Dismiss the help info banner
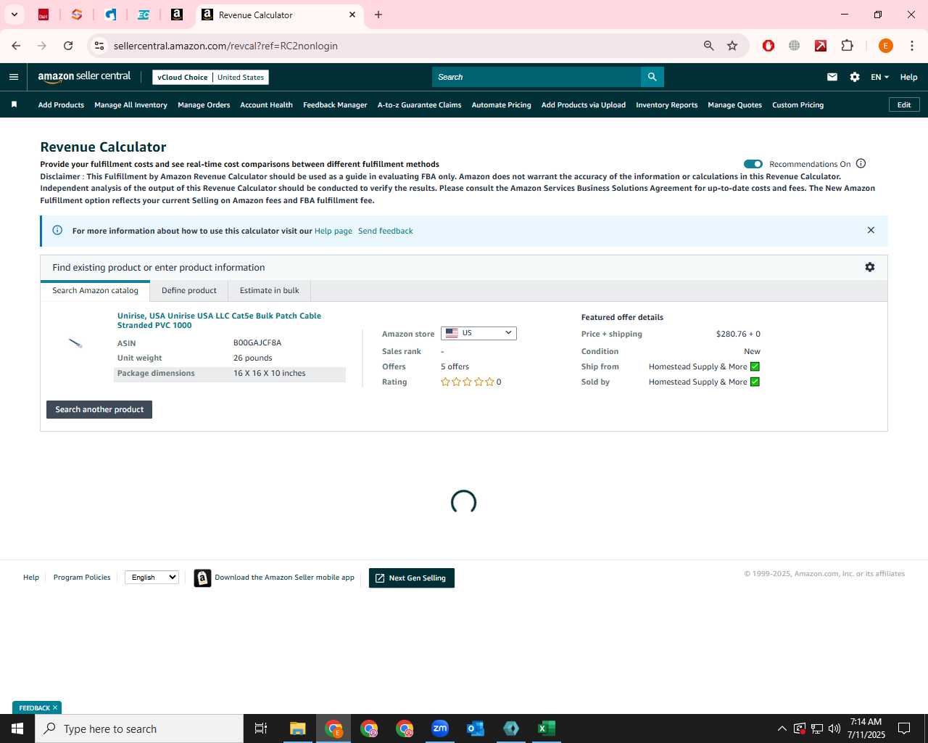Viewport: 928px width, 743px height. coord(871,230)
